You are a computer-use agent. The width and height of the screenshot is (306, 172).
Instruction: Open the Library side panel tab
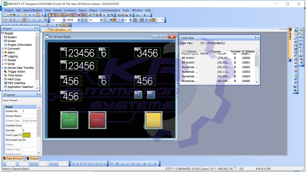click(290, 35)
